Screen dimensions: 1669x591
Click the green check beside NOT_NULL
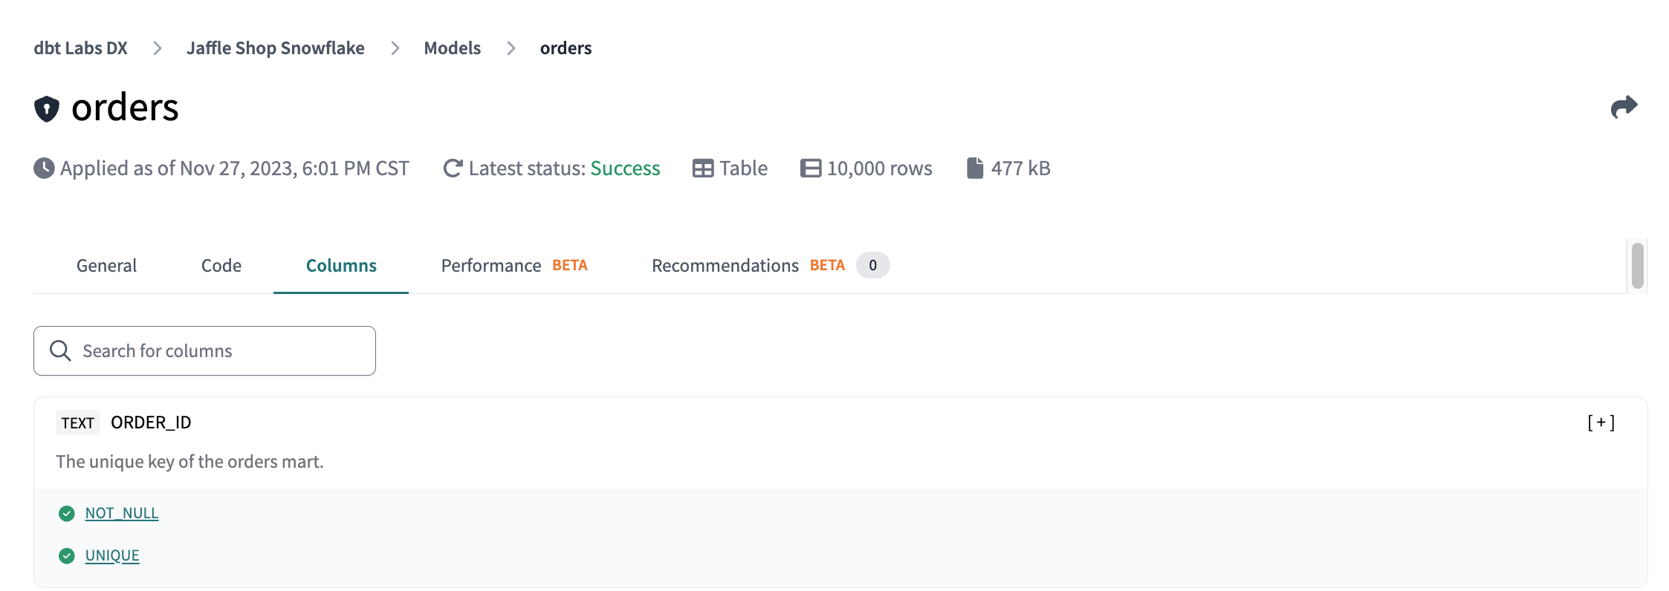[x=67, y=513]
